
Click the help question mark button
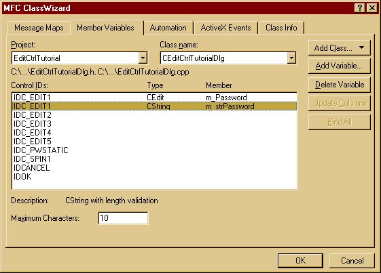[x=360, y=8]
